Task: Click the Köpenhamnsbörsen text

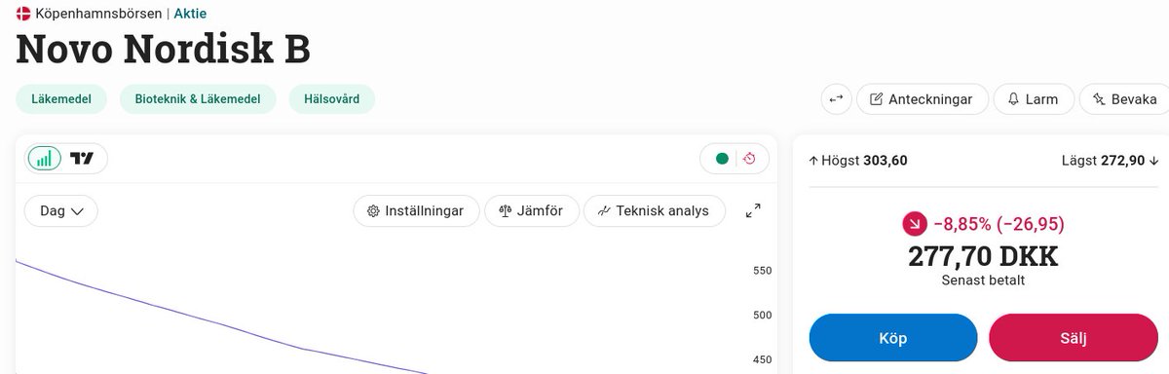Action: tap(98, 14)
